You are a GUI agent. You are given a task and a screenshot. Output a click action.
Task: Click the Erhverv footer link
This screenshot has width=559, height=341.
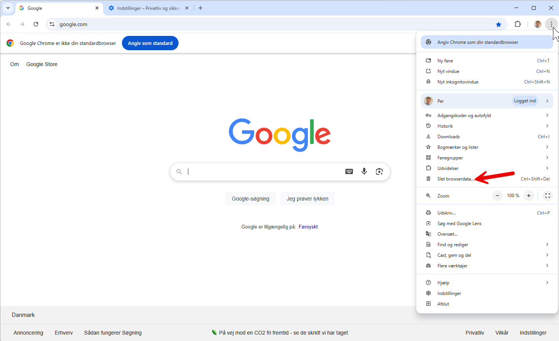(64, 333)
